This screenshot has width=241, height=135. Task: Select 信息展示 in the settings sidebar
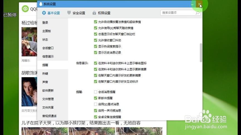(x=53, y=56)
